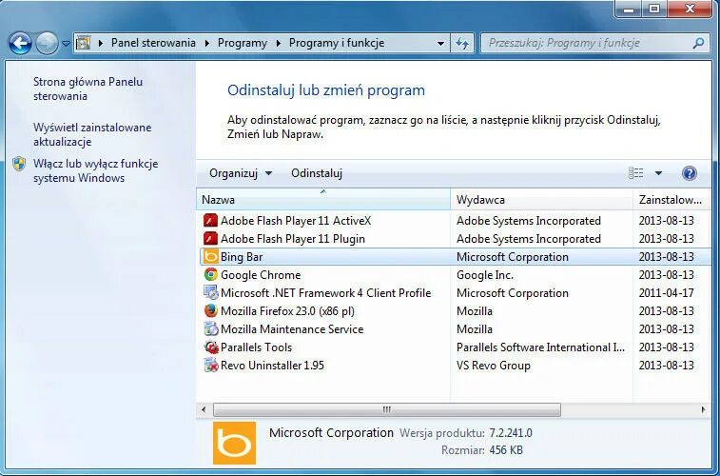Click Panel sterowania breadcrumb
This screenshot has width=720, height=476.
click(x=153, y=43)
